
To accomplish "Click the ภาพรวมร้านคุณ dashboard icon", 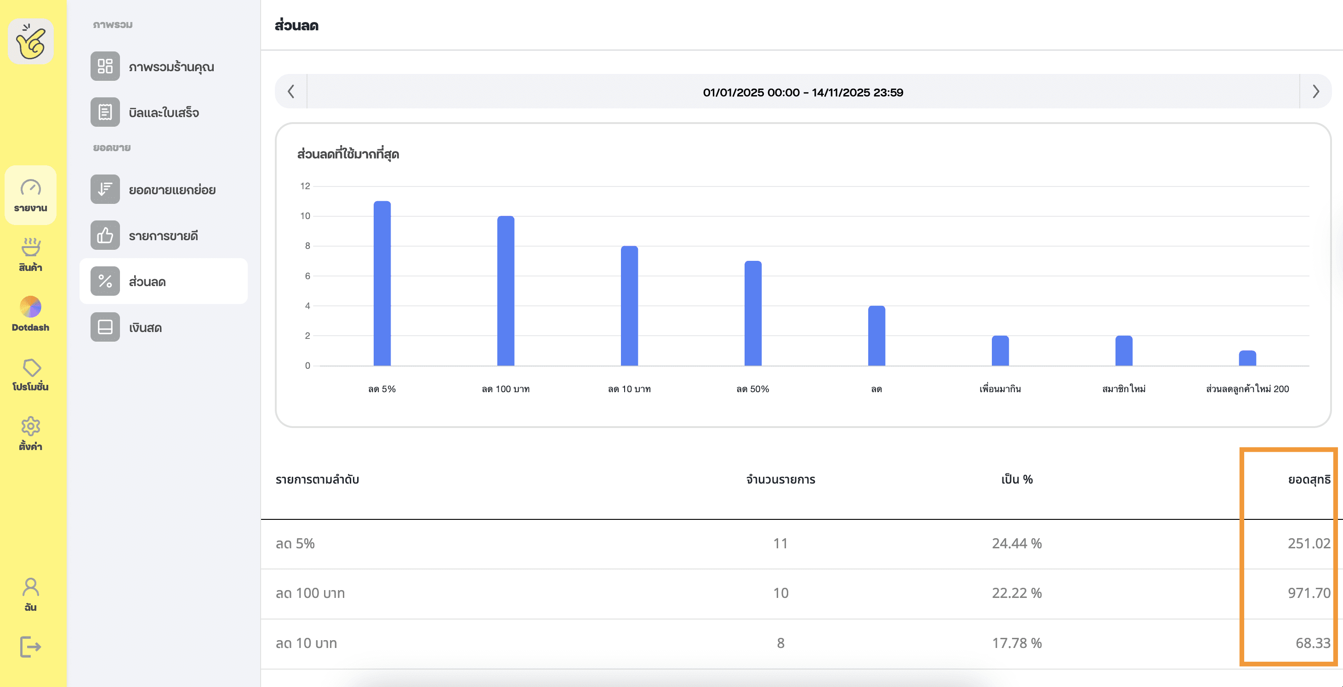I will [x=105, y=66].
